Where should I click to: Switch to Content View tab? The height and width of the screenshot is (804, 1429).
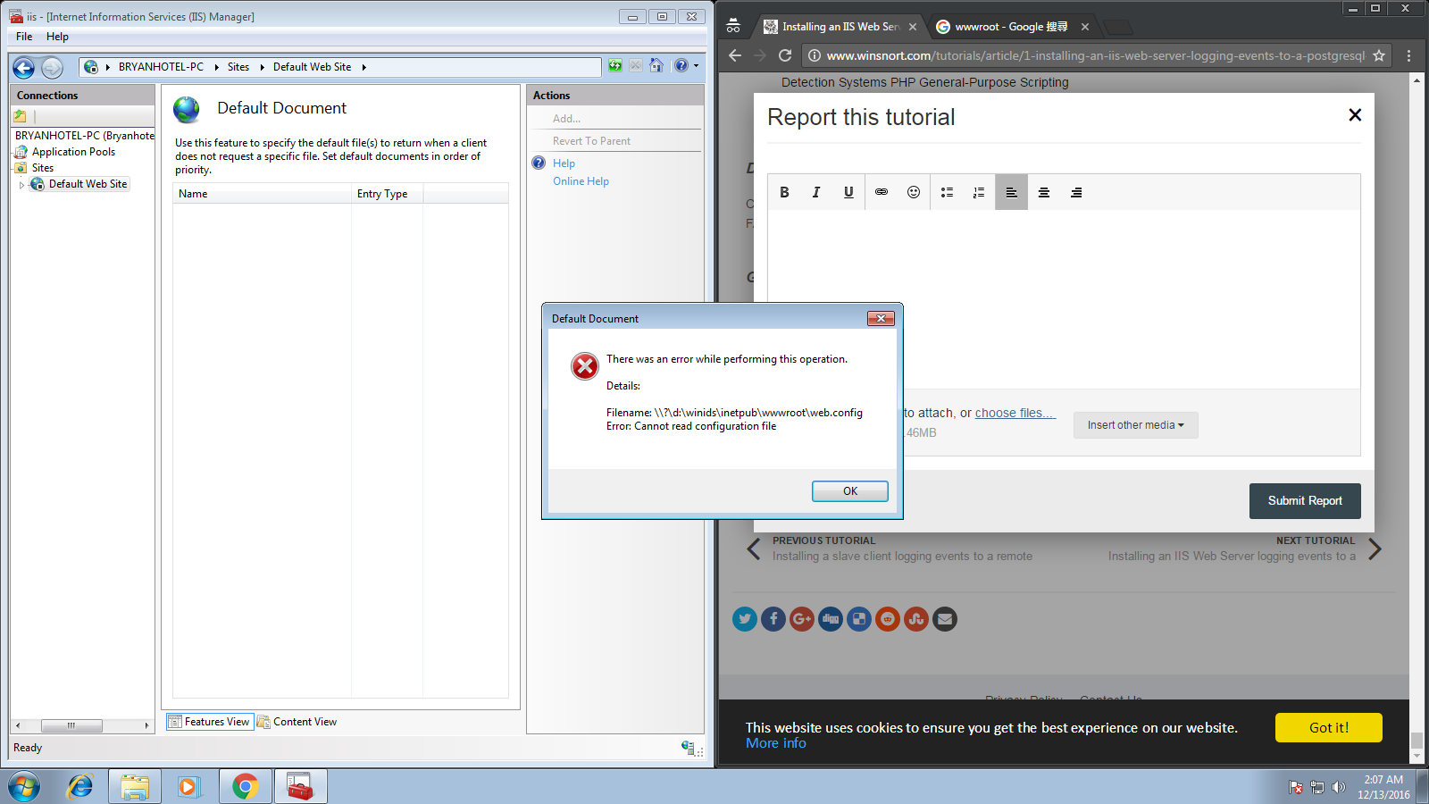(x=297, y=722)
